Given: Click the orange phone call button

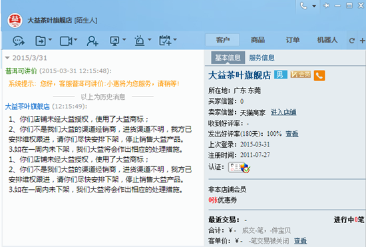Looking at the screenshot, I should click(319, 75).
